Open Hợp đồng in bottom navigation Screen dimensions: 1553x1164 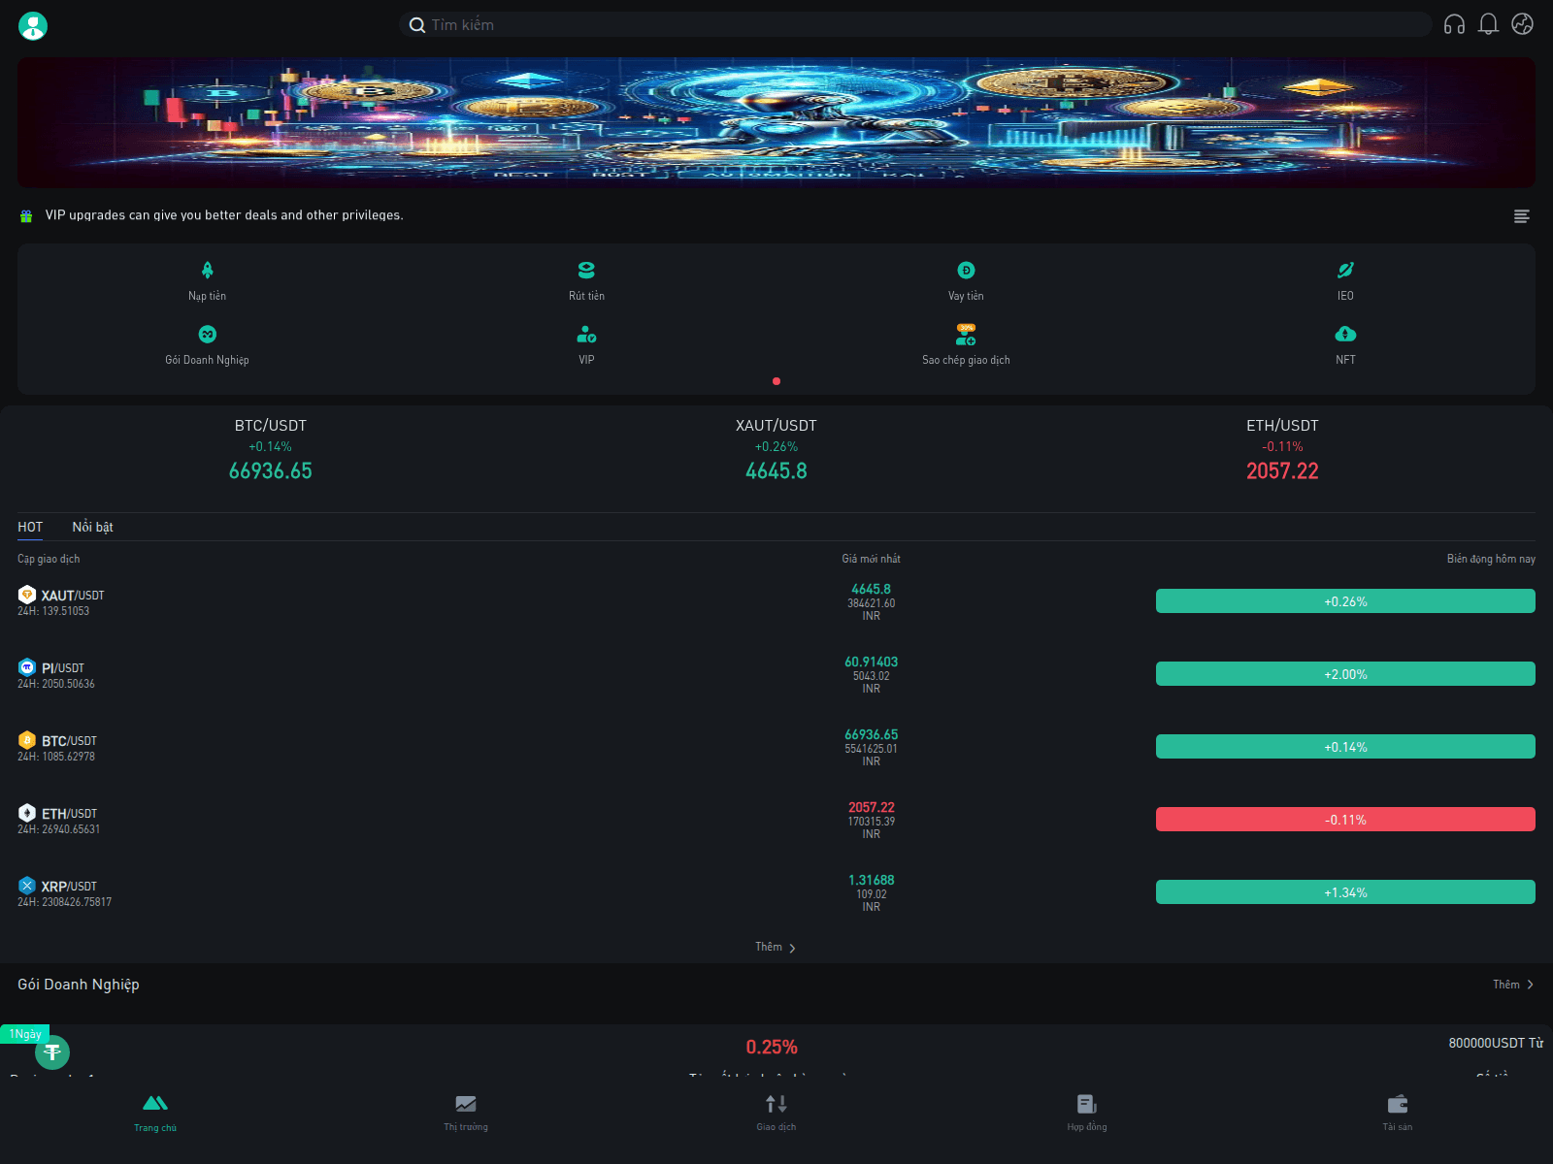pyautogui.click(x=1086, y=1113)
